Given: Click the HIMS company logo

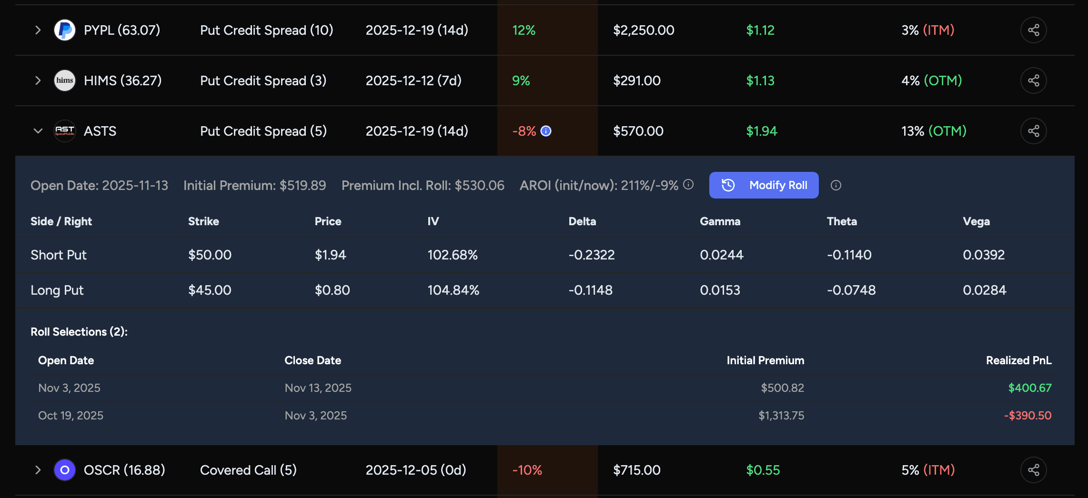Looking at the screenshot, I should 65,80.
